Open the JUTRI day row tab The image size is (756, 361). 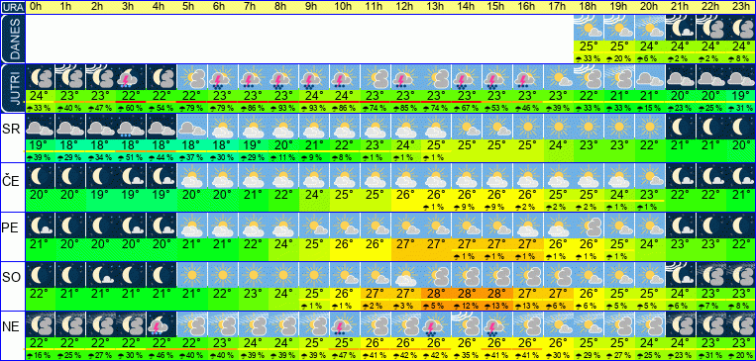pyautogui.click(x=13, y=88)
